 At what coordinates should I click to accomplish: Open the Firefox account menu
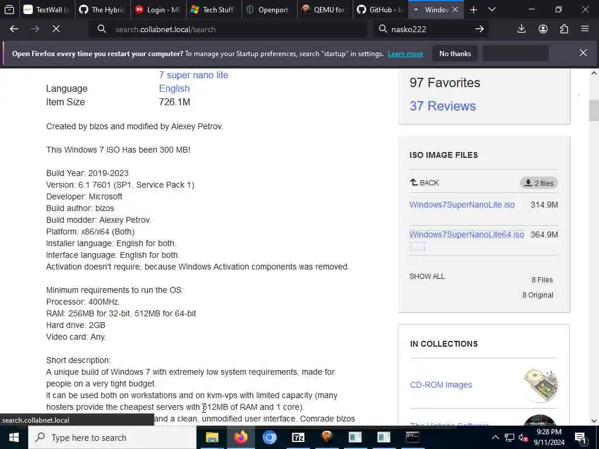543,29
